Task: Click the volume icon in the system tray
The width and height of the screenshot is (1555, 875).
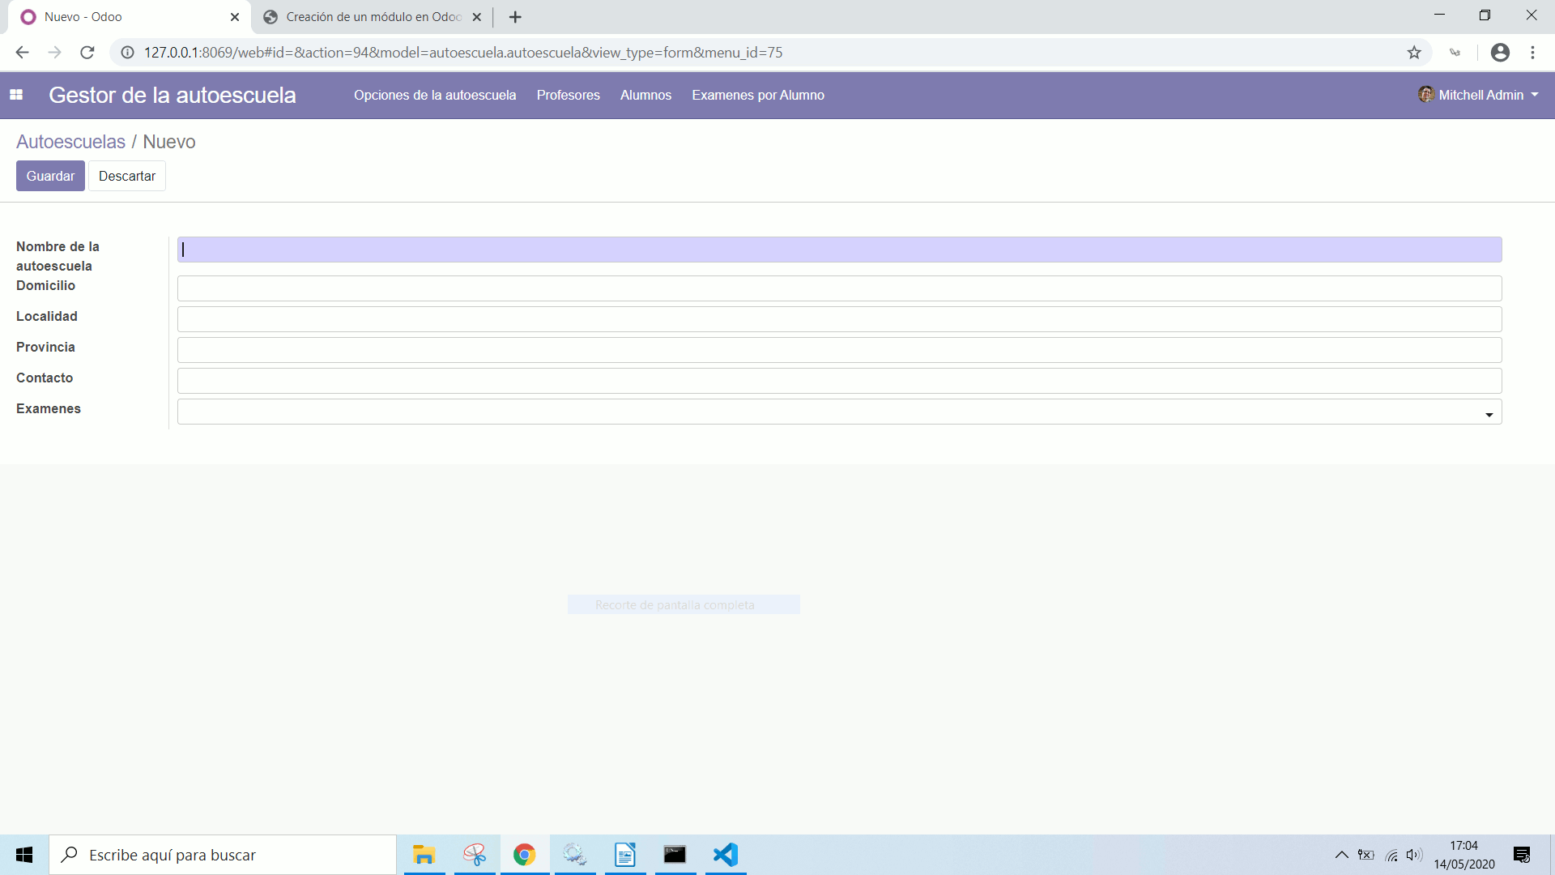Action: pyautogui.click(x=1415, y=855)
